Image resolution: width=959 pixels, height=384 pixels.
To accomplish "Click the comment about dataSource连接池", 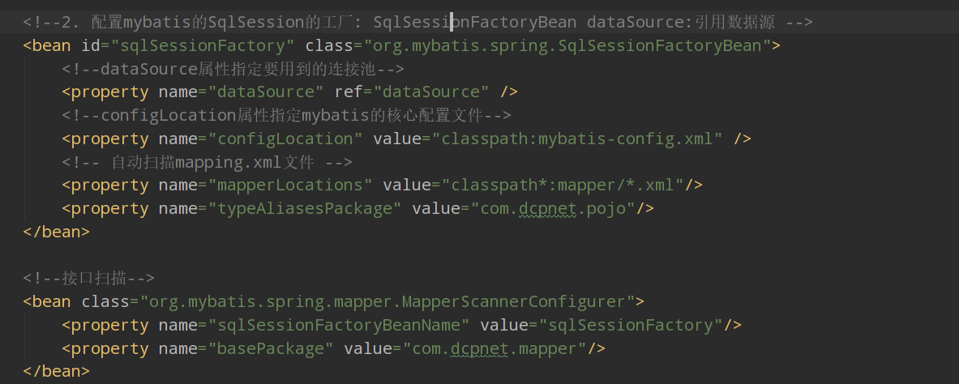I will tap(233, 69).
